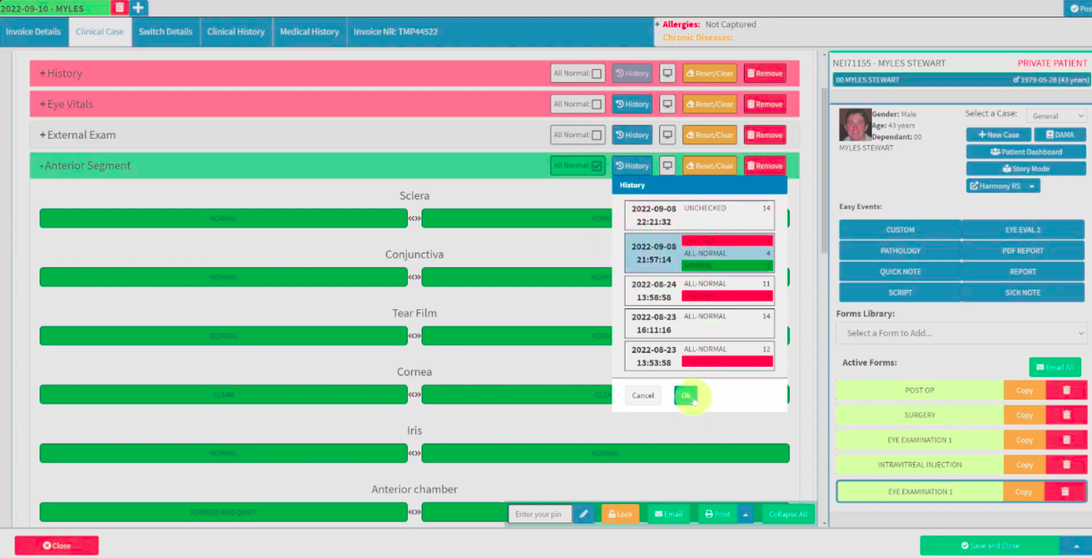Image resolution: width=1092 pixels, height=558 pixels.
Task: Lock the clinical form
Action: tap(620, 514)
